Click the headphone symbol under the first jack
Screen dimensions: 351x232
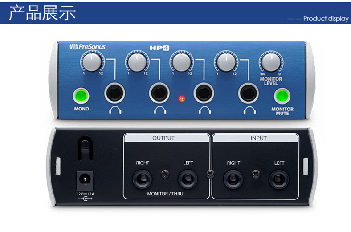click(115, 110)
